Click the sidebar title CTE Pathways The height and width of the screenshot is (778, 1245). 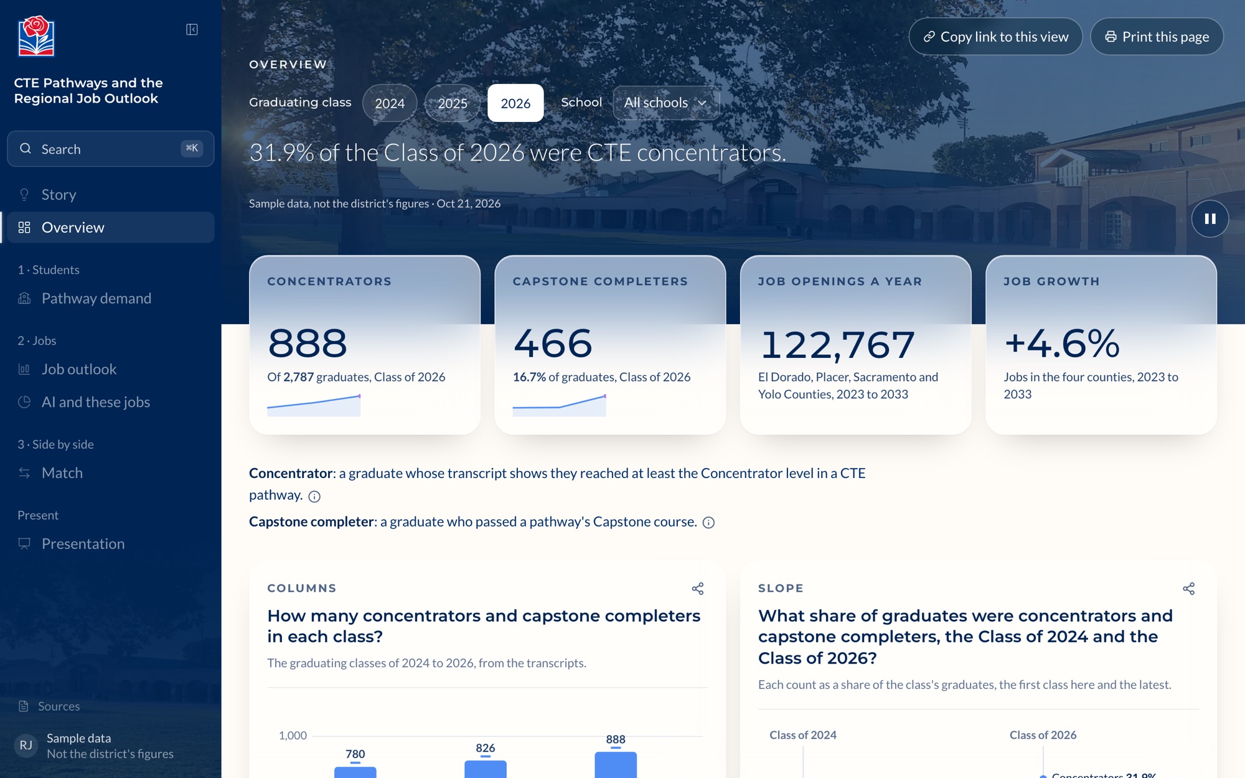tap(88, 90)
